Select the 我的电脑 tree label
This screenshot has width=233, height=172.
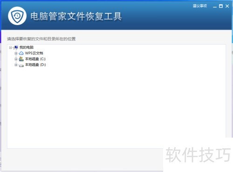click(27, 47)
